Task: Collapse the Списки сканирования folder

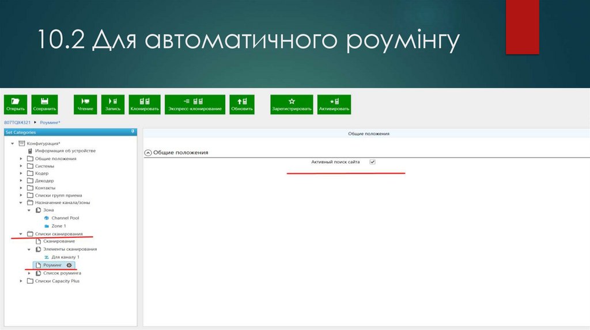Action: 21,234
